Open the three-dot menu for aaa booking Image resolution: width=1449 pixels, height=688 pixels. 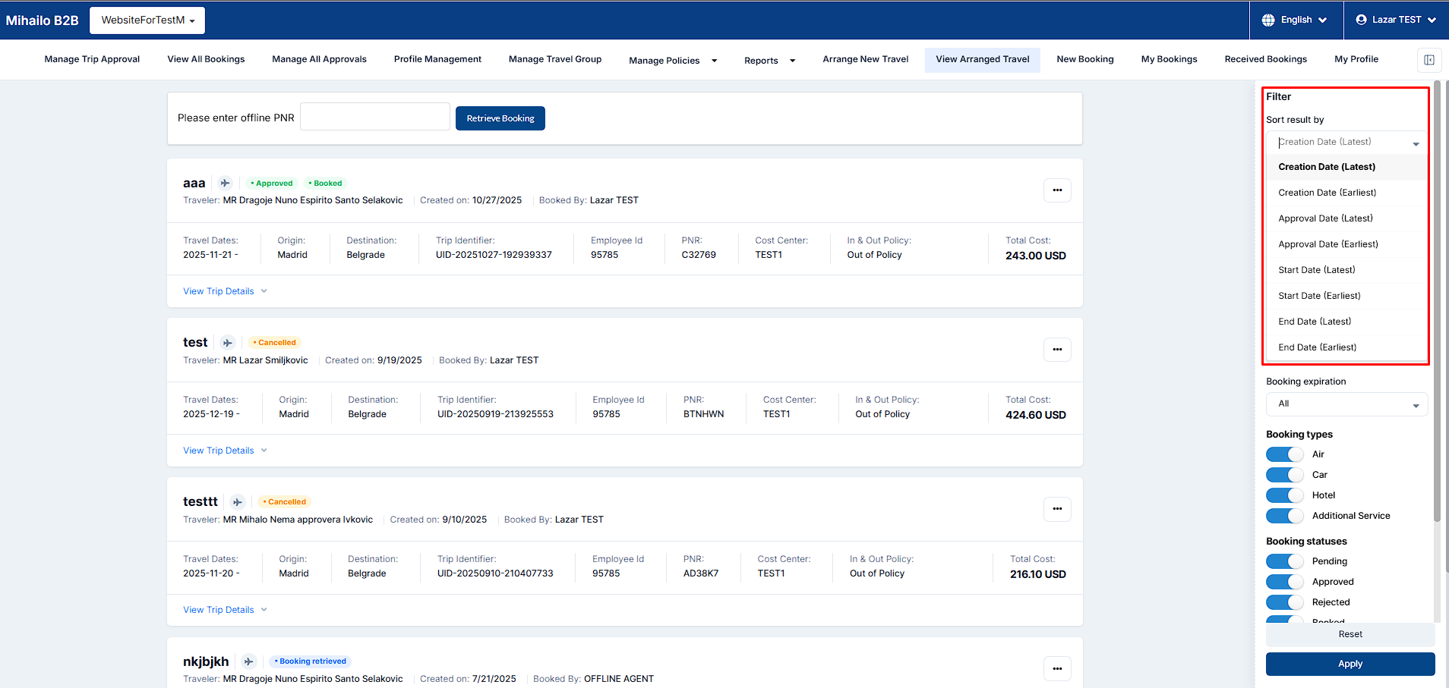coord(1057,190)
